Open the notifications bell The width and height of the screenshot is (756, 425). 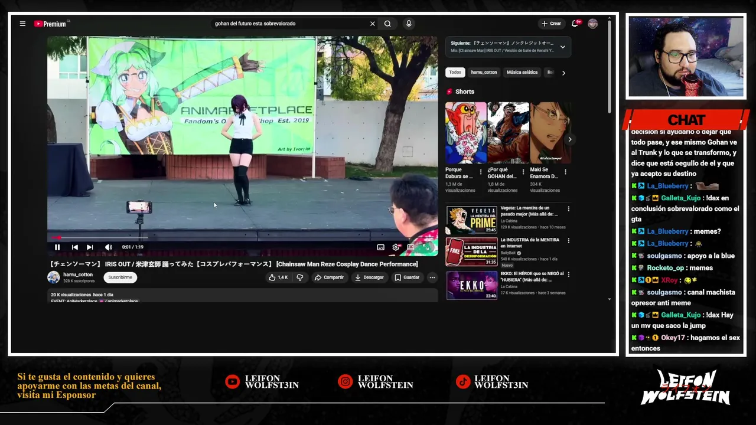575,24
